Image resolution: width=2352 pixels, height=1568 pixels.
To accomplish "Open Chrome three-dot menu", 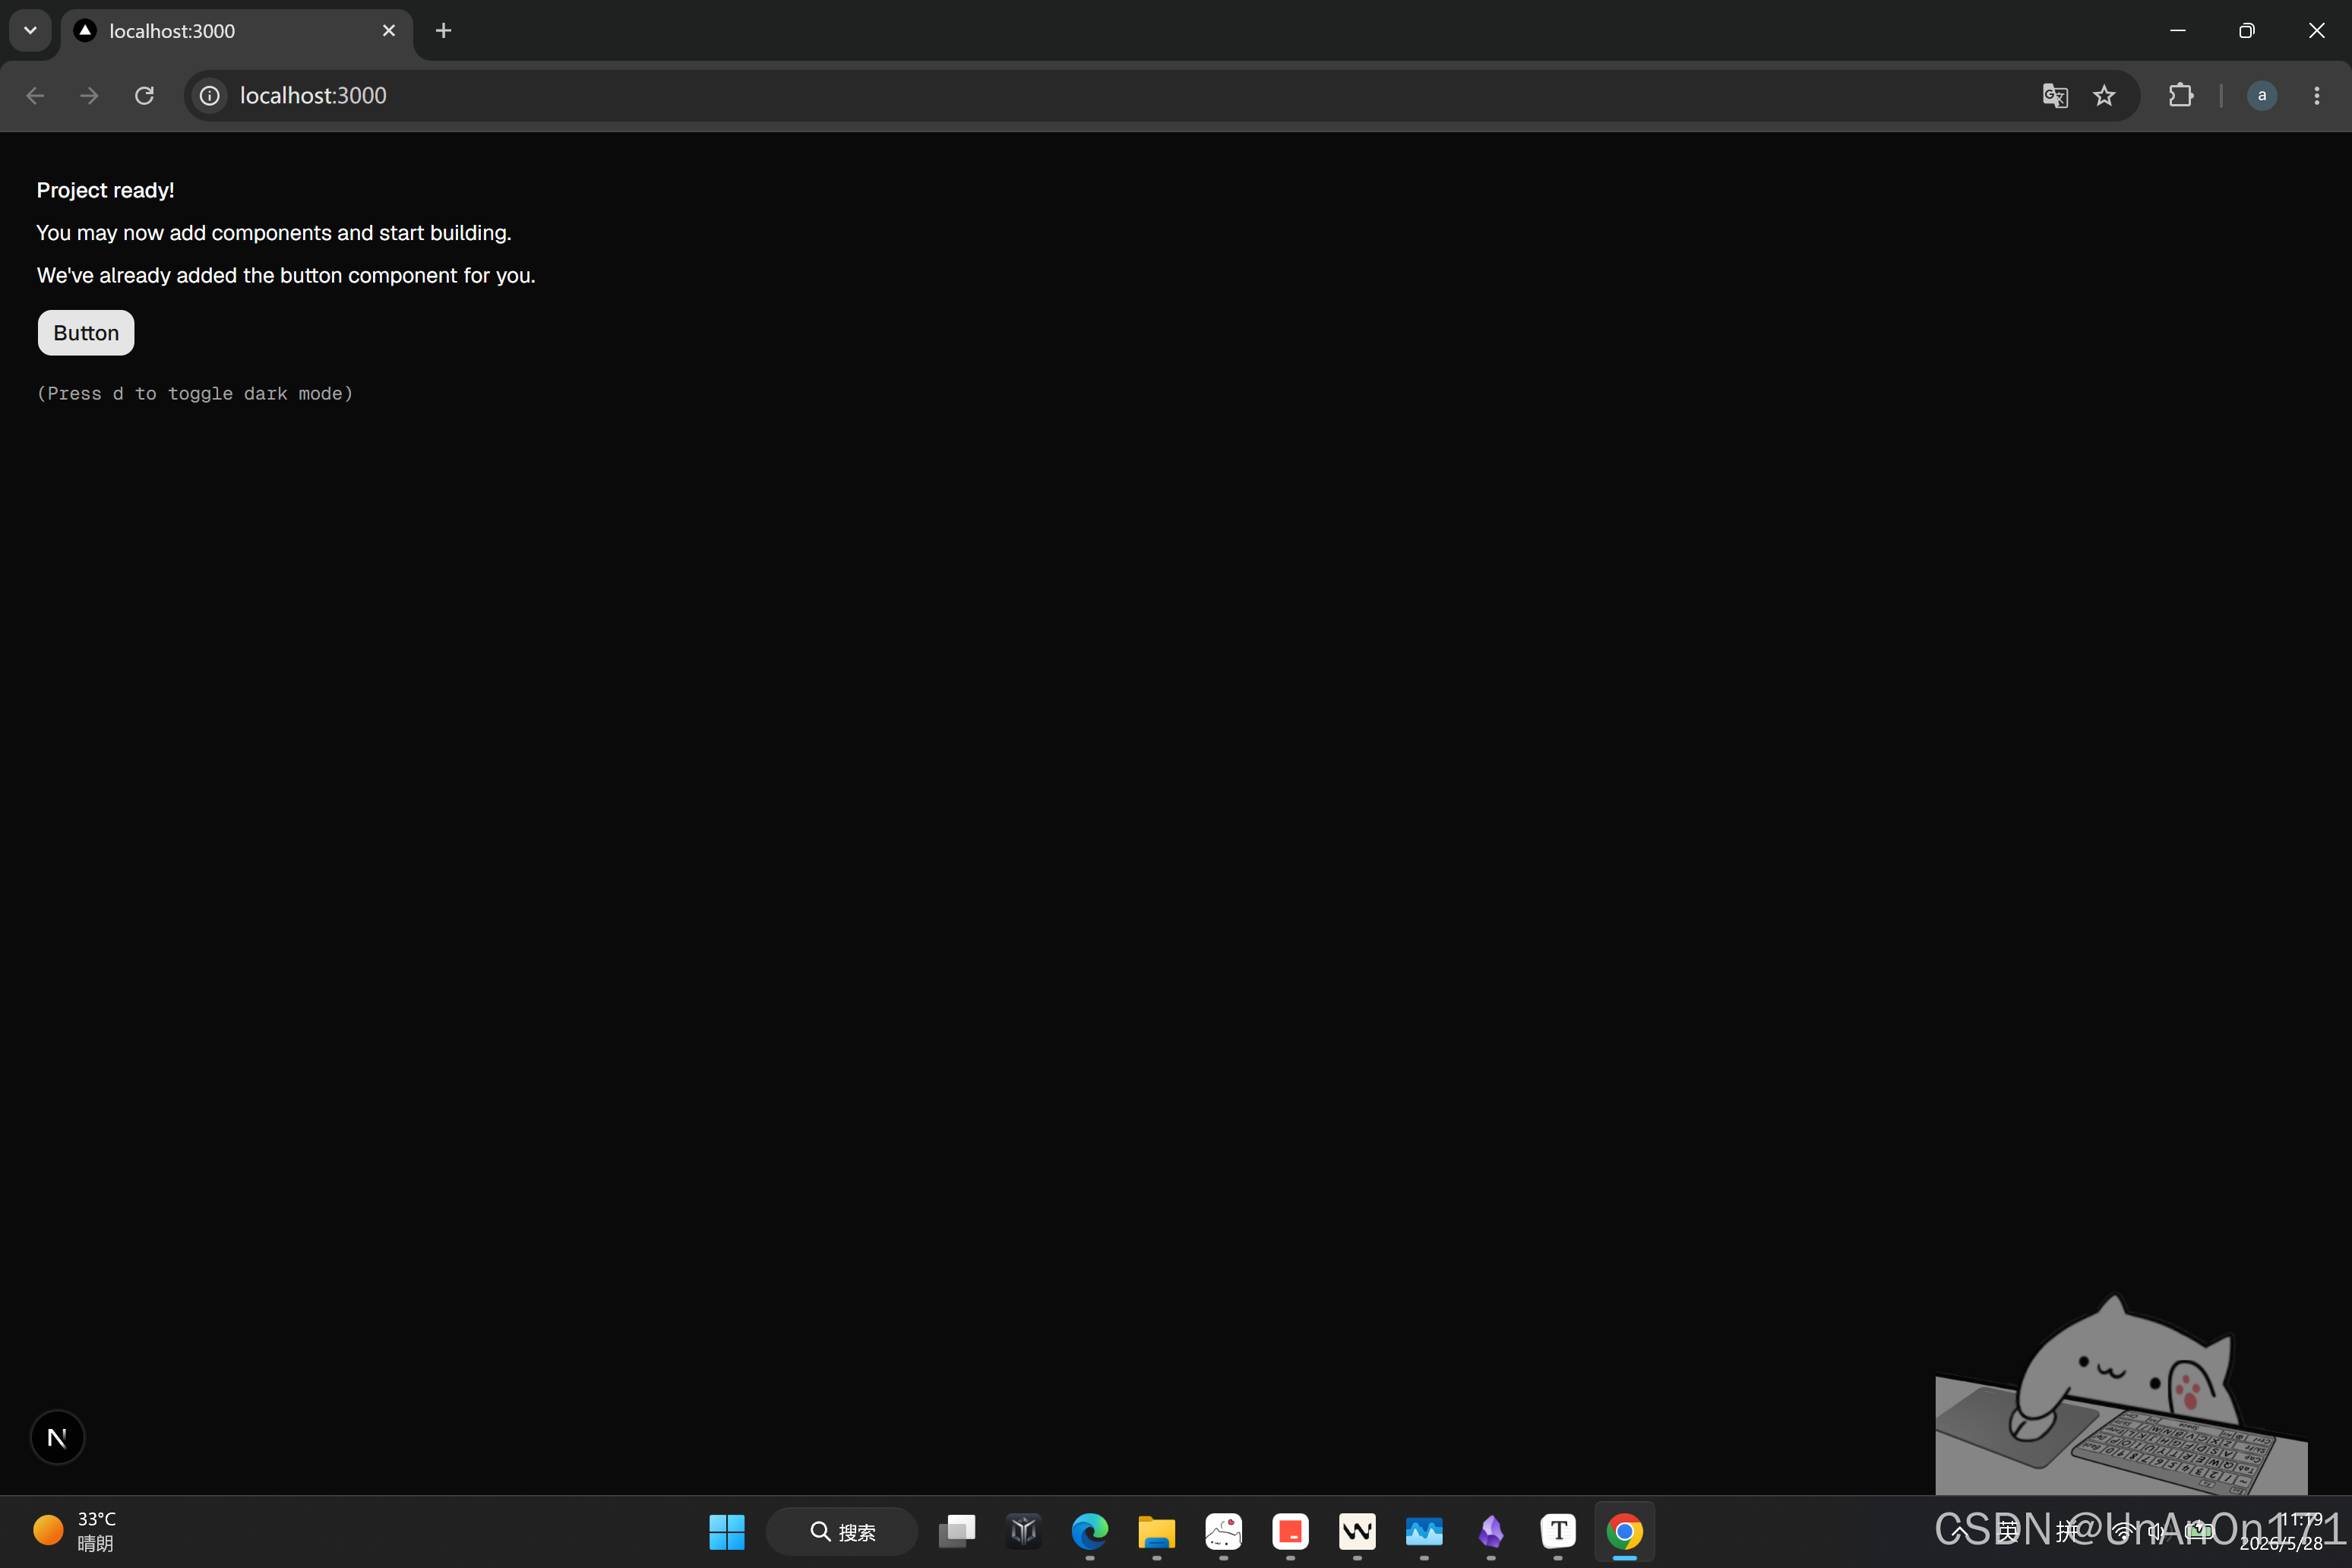I will pyautogui.click(x=2316, y=95).
